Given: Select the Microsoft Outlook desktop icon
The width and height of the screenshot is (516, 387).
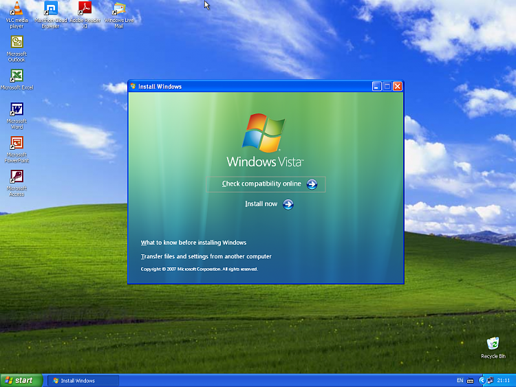Looking at the screenshot, I should pos(17,49).
